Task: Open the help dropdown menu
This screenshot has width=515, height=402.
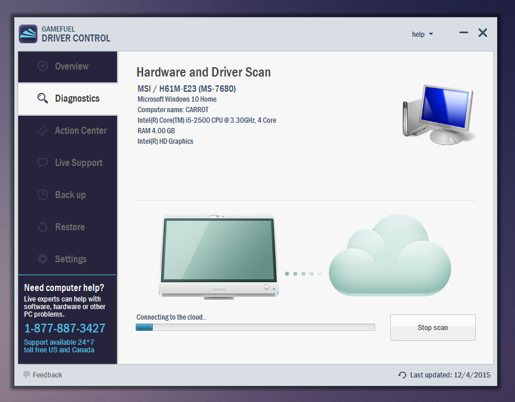Action: [423, 34]
